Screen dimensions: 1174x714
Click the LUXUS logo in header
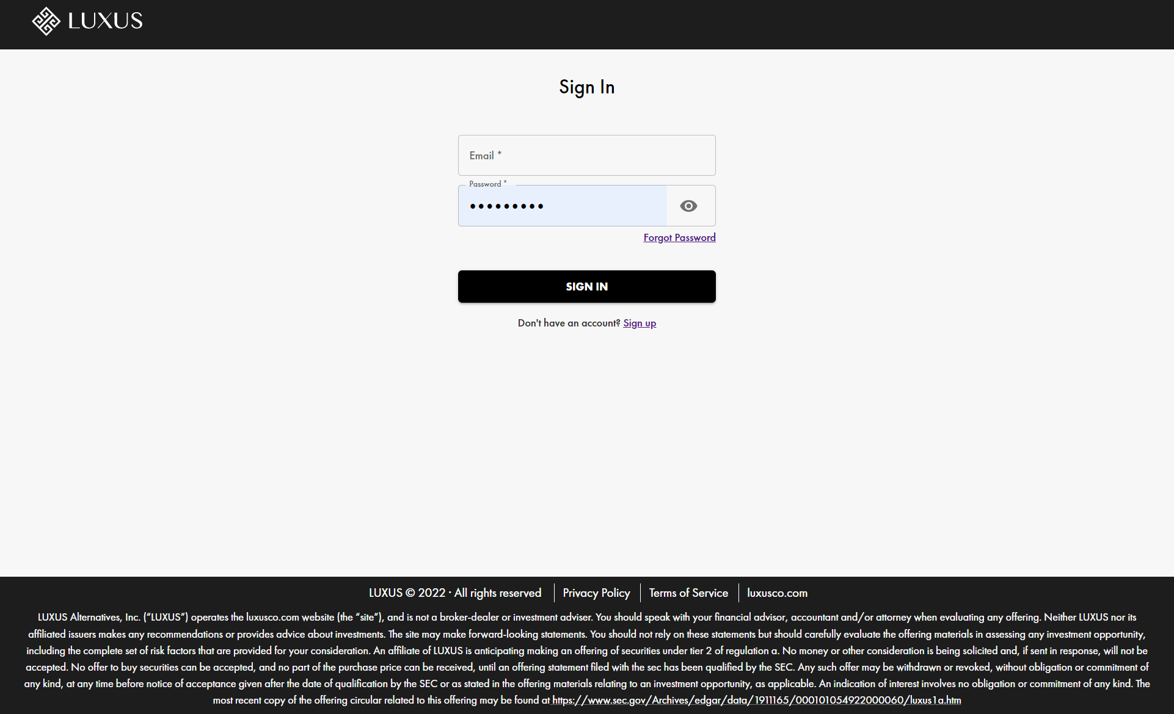(x=87, y=21)
